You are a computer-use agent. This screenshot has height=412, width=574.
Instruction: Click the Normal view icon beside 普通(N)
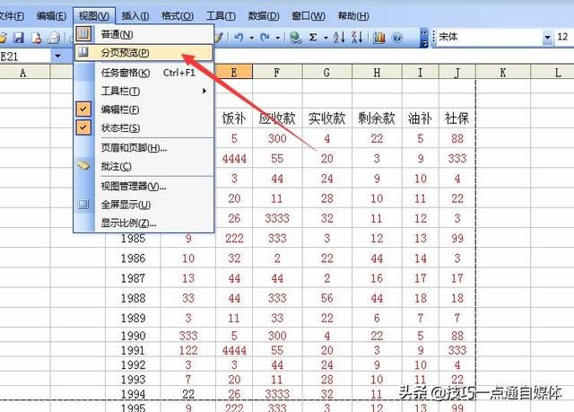(83, 34)
